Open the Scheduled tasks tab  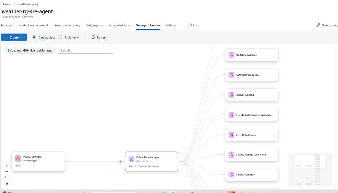pos(120,25)
